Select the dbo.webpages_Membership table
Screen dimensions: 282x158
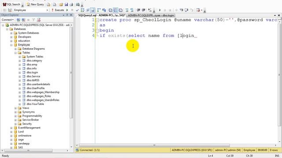coord(43,92)
